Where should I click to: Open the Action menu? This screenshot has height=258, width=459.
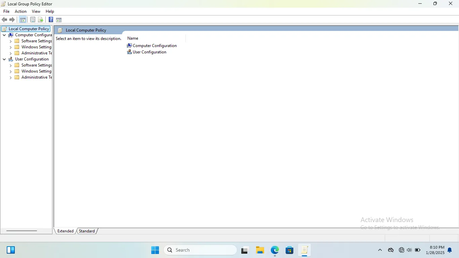20,11
